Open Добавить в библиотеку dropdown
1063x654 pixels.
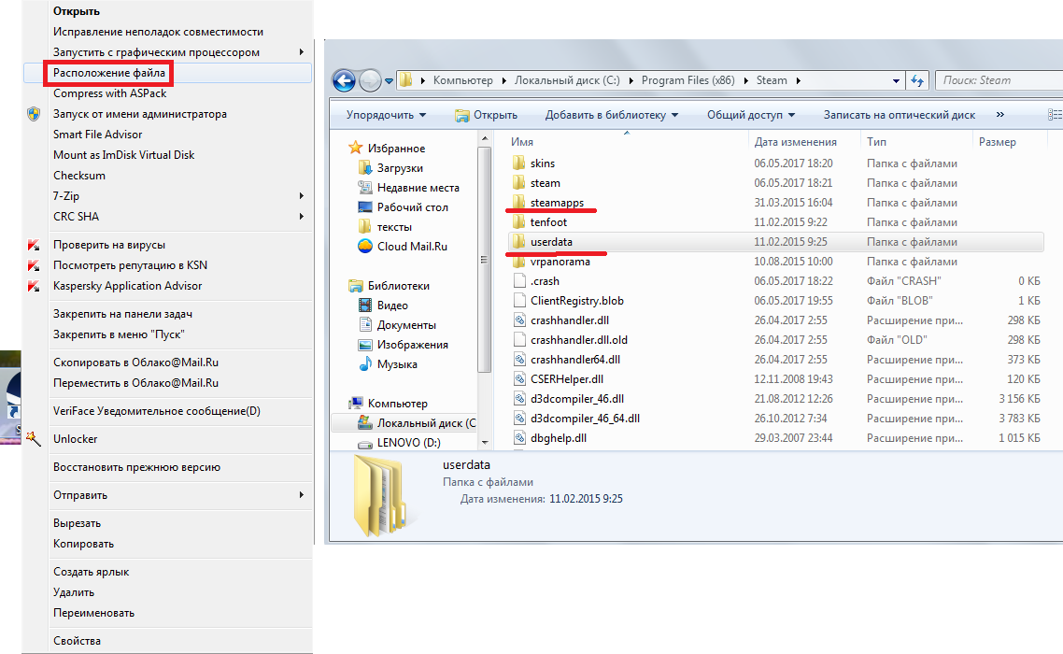pos(612,115)
